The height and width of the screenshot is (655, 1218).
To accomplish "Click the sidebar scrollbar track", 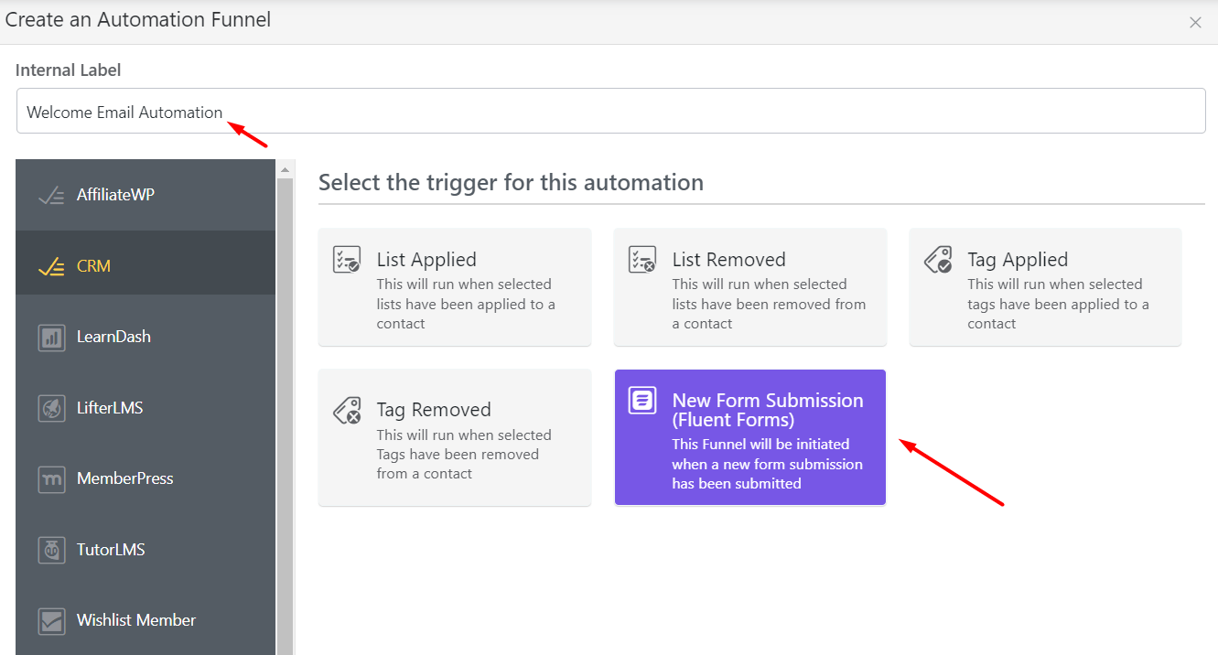I will [x=286, y=416].
